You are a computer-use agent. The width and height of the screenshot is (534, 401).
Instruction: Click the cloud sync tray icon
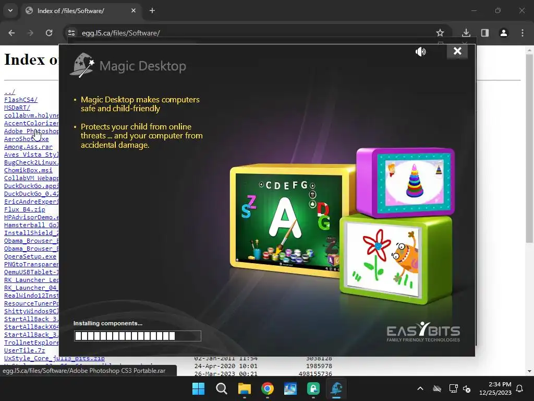pyautogui.click(x=437, y=388)
